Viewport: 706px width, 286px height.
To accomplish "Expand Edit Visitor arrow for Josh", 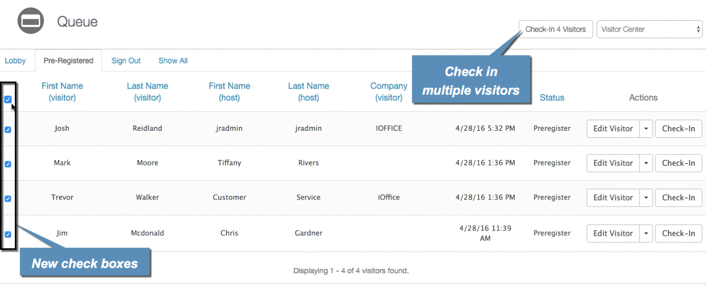I will tap(646, 129).
